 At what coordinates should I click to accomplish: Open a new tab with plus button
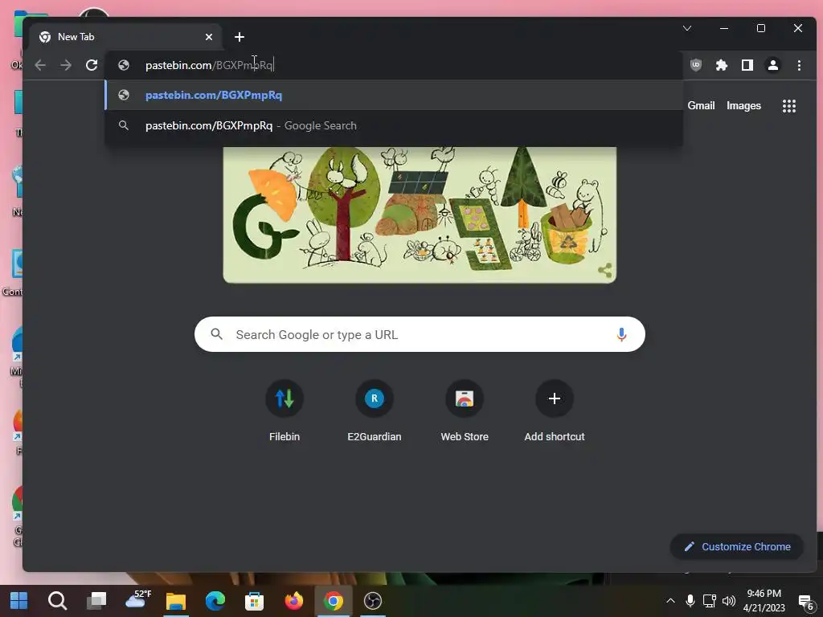click(x=240, y=37)
